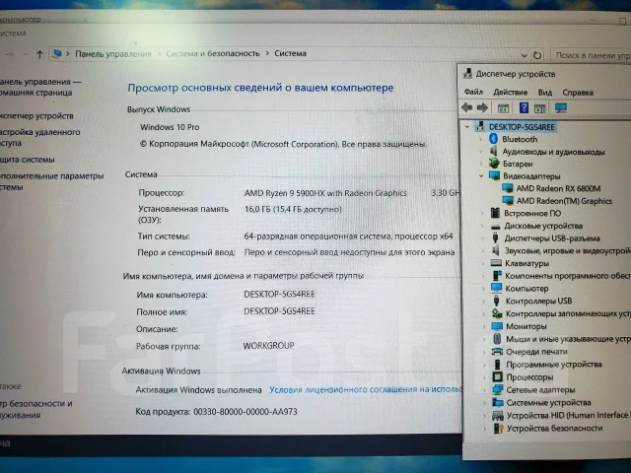
Task: Open Настройка удаленного доступа sidebar link
Action: click(39, 137)
